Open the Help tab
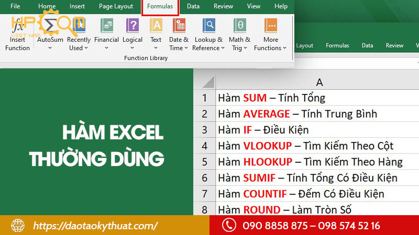This screenshot has width=419, height=235. 281,6
